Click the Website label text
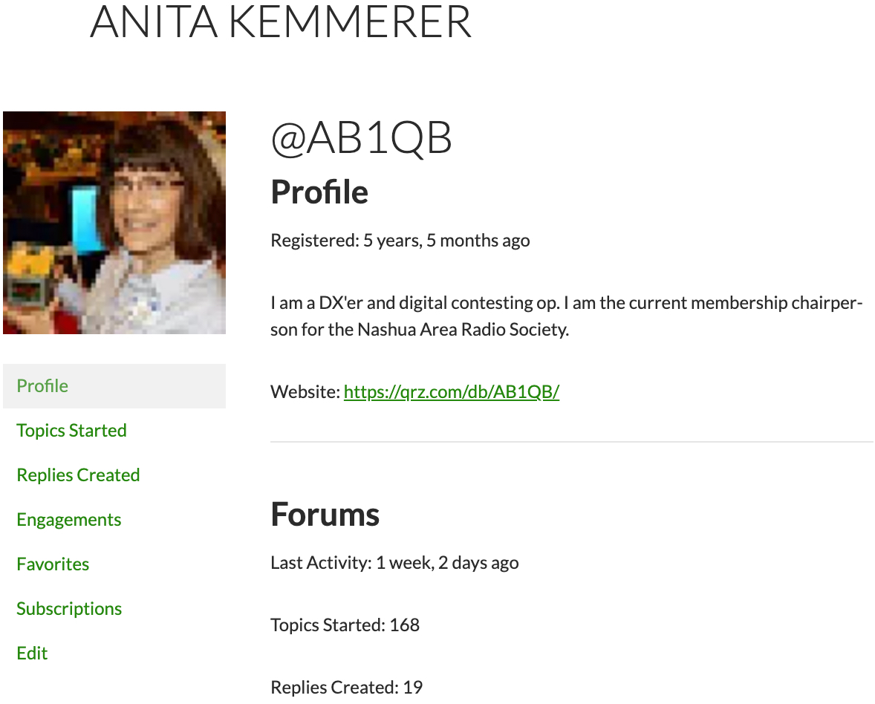The image size is (875, 704). coord(305,392)
